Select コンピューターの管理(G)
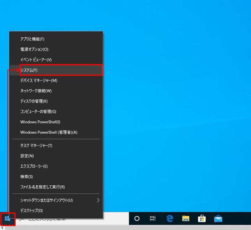251x230 pixels. [56, 112]
